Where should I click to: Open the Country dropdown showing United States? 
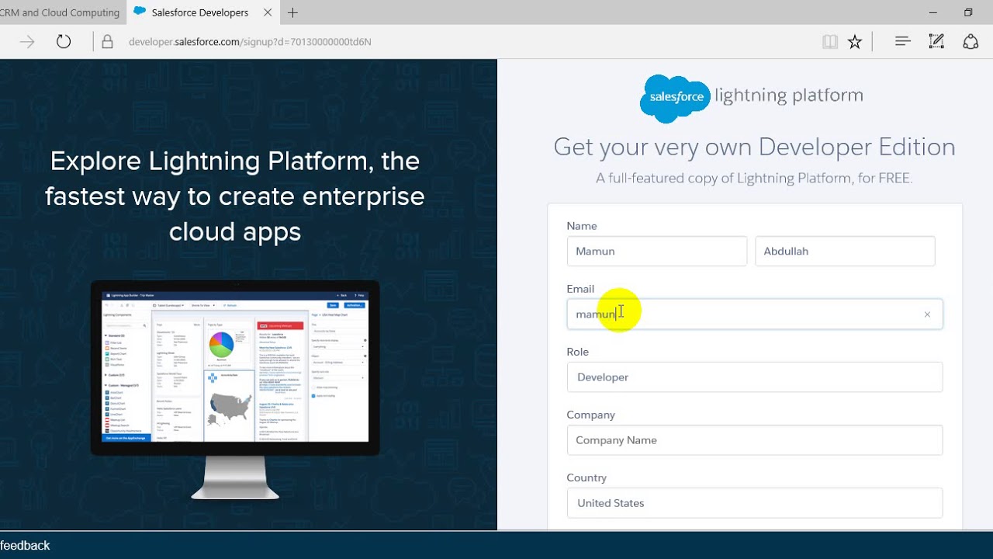(x=755, y=503)
